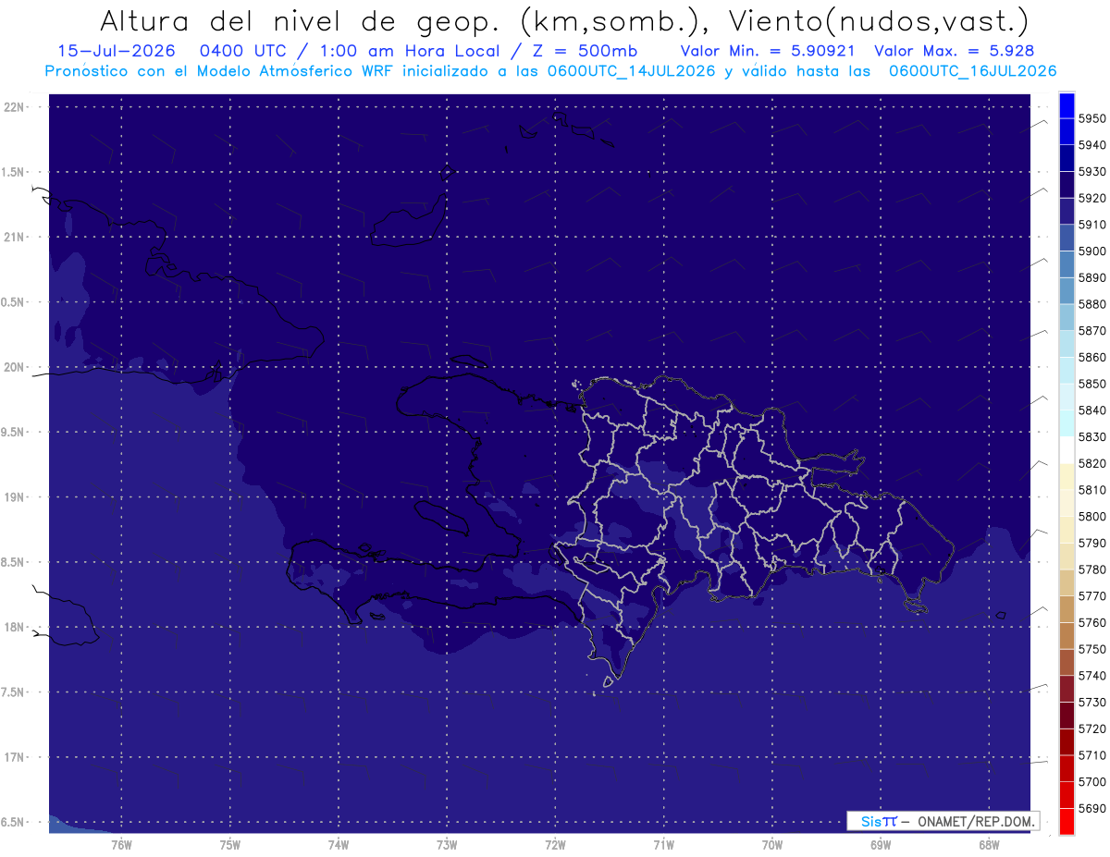Image resolution: width=1110 pixels, height=857 pixels.
Task: Click the "5730" colour scale value
Action: coord(1092,703)
